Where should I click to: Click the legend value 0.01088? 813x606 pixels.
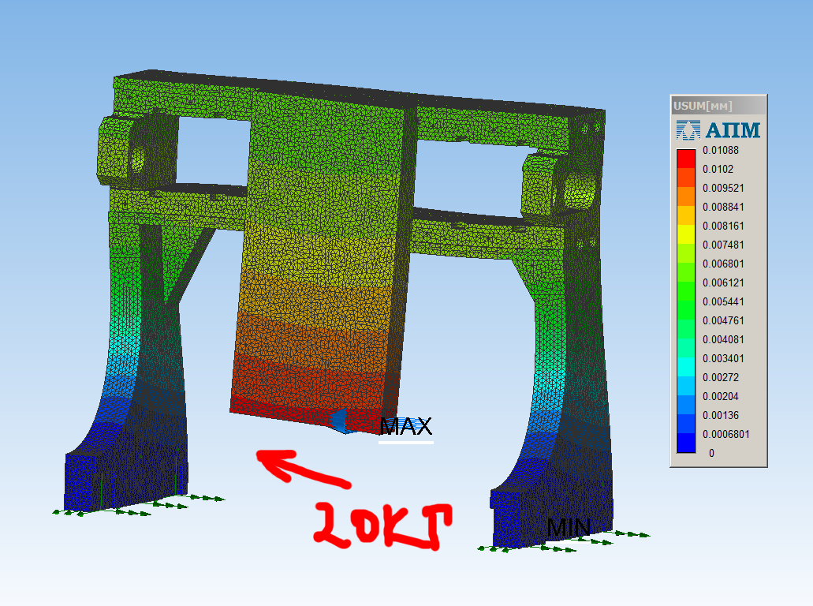pyautogui.click(x=721, y=151)
